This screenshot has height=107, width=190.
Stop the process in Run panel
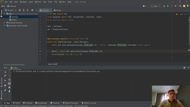click(5, 81)
